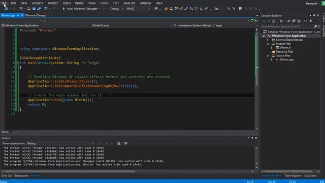This screenshot has width=325, height=183.
Task: Close the Output panel
Action: coord(256,138)
